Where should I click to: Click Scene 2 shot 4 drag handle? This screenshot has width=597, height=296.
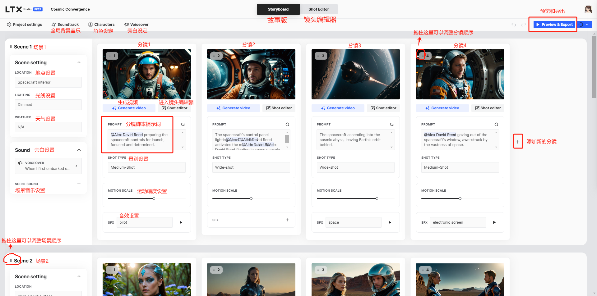pos(423,270)
